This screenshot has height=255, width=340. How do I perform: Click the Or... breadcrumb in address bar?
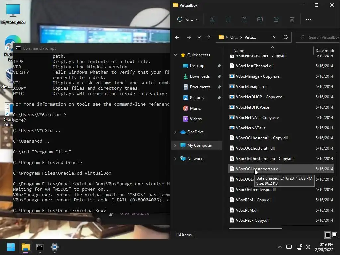[x=234, y=37]
